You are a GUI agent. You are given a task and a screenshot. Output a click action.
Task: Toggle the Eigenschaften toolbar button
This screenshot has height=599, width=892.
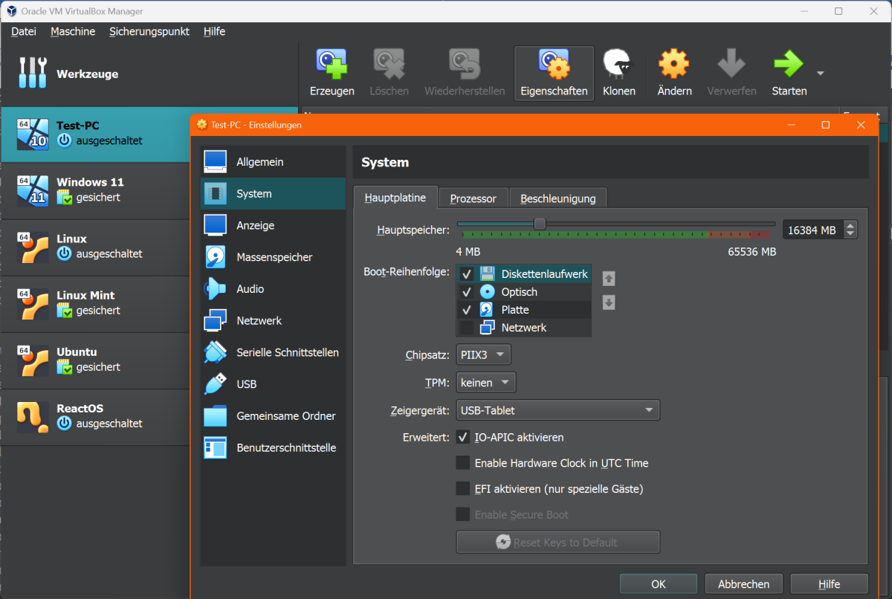click(x=554, y=73)
